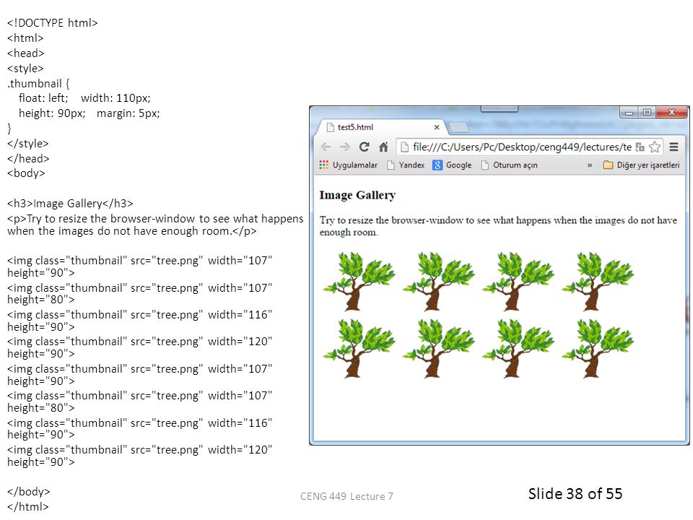The image size is (693, 520).
Task: Expand bookmarks overflow chevron
Action: (x=590, y=165)
